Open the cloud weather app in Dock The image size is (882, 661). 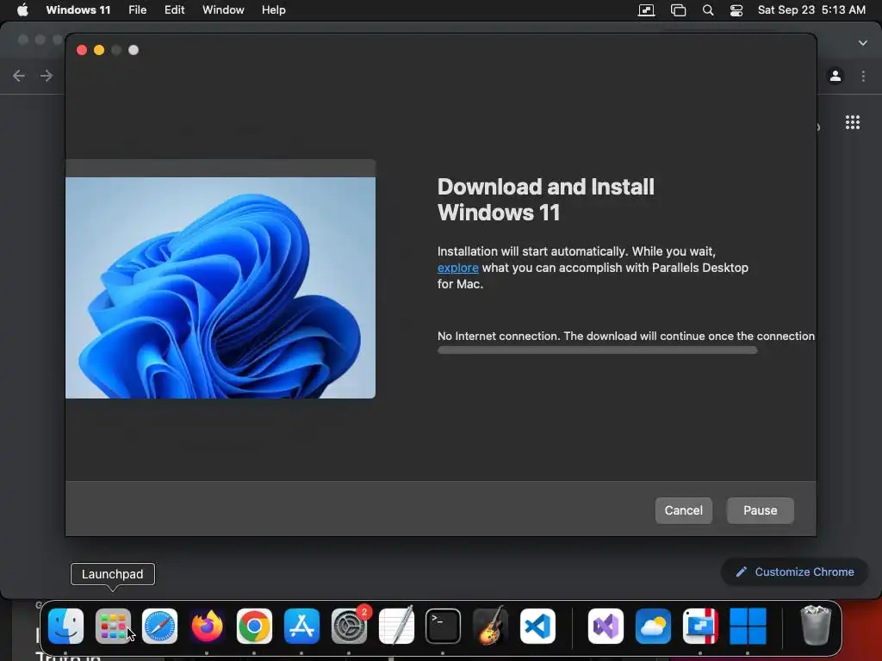pyautogui.click(x=653, y=626)
